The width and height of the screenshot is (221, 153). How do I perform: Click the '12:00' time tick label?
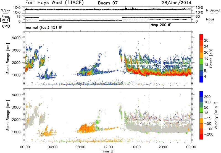[108, 147]
